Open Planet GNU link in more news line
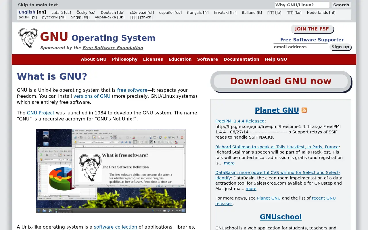 click(269, 198)
